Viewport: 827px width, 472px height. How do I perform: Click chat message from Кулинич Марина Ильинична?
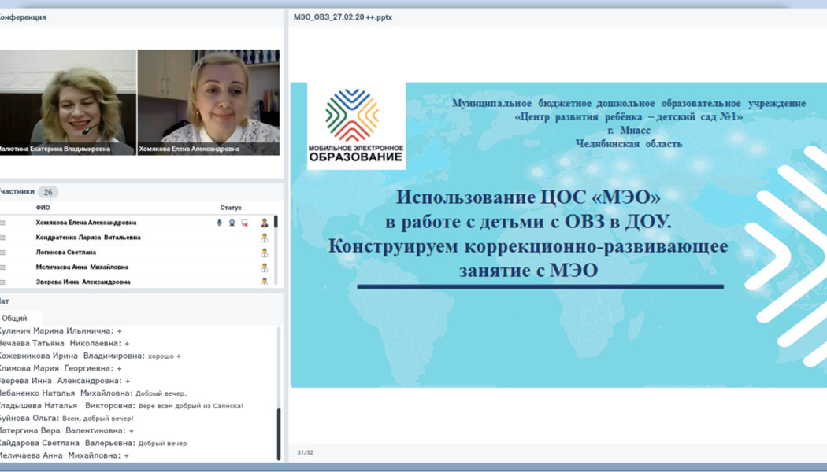pos(60,331)
